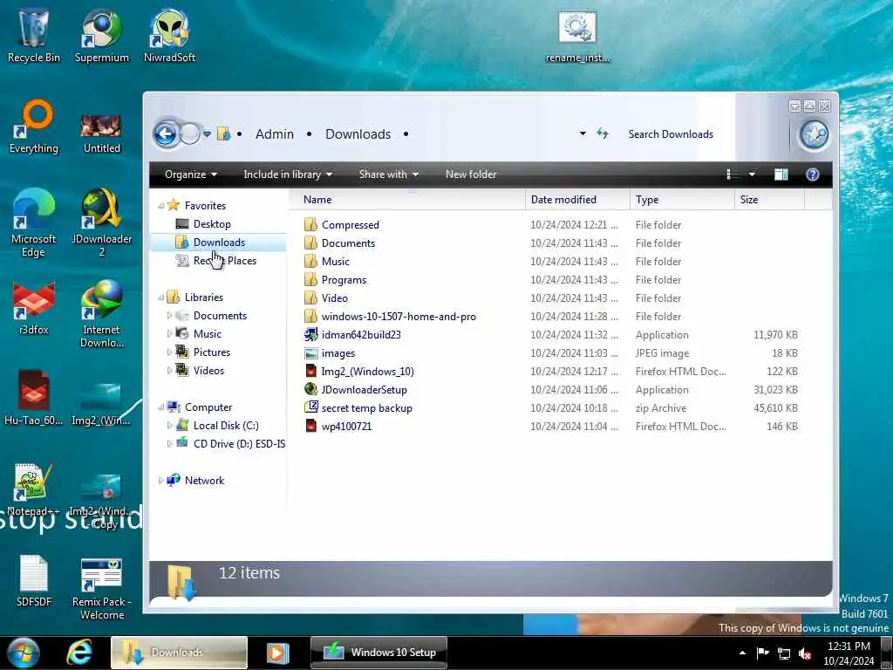The height and width of the screenshot is (670, 893).
Task: Open the view options dropdown arrow
Action: tap(752, 174)
